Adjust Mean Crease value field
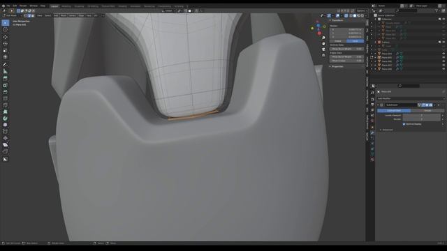The image size is (447, 251). [346, 61]
